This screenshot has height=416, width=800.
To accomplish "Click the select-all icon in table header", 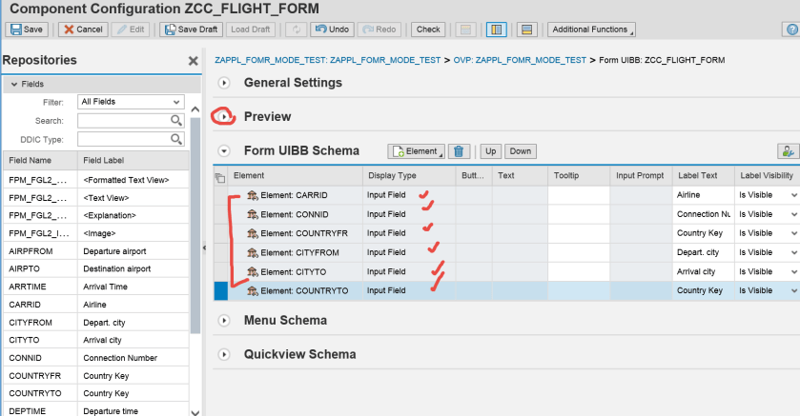I will tap(220, 177).
